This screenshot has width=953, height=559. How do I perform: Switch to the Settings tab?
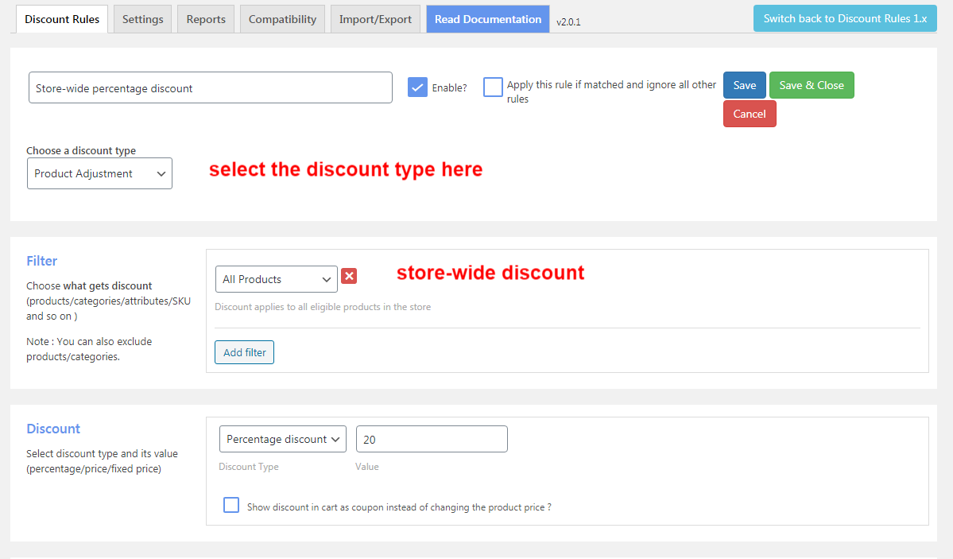tap(142, 17)
